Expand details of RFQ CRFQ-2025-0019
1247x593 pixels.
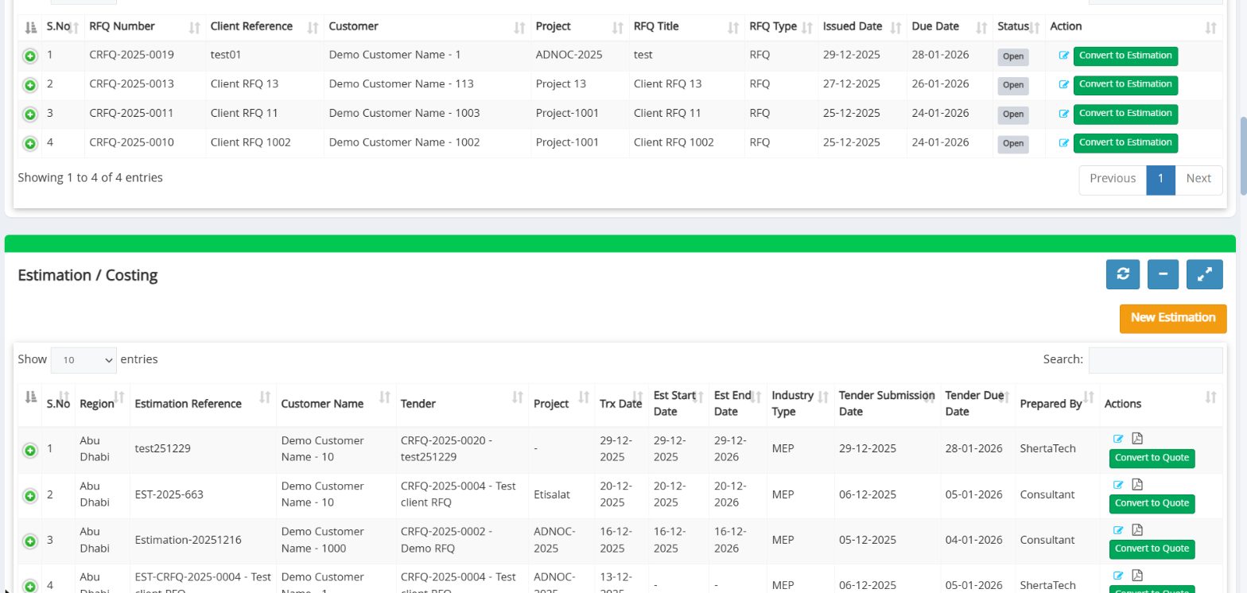click(x=29, y=56)
